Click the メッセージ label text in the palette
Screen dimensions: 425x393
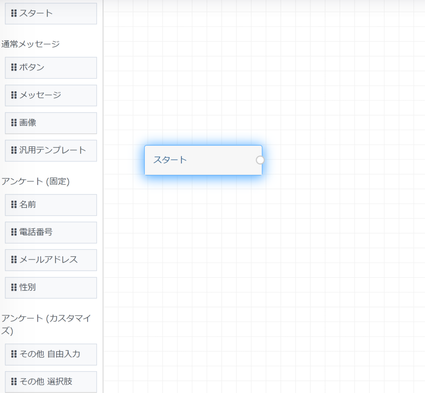(x=40, y=95)
